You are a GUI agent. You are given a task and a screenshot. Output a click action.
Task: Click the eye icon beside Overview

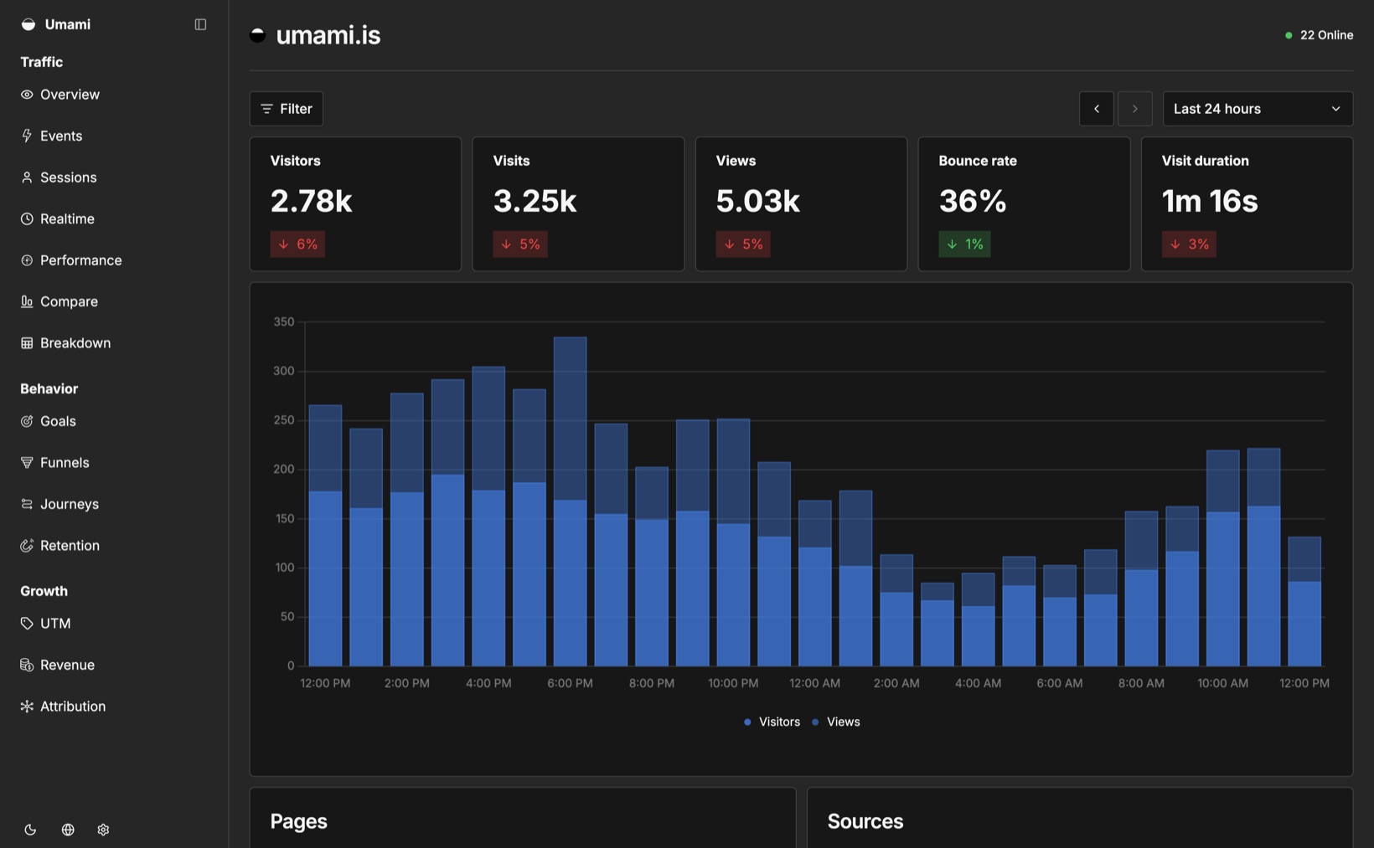[27, 95]
